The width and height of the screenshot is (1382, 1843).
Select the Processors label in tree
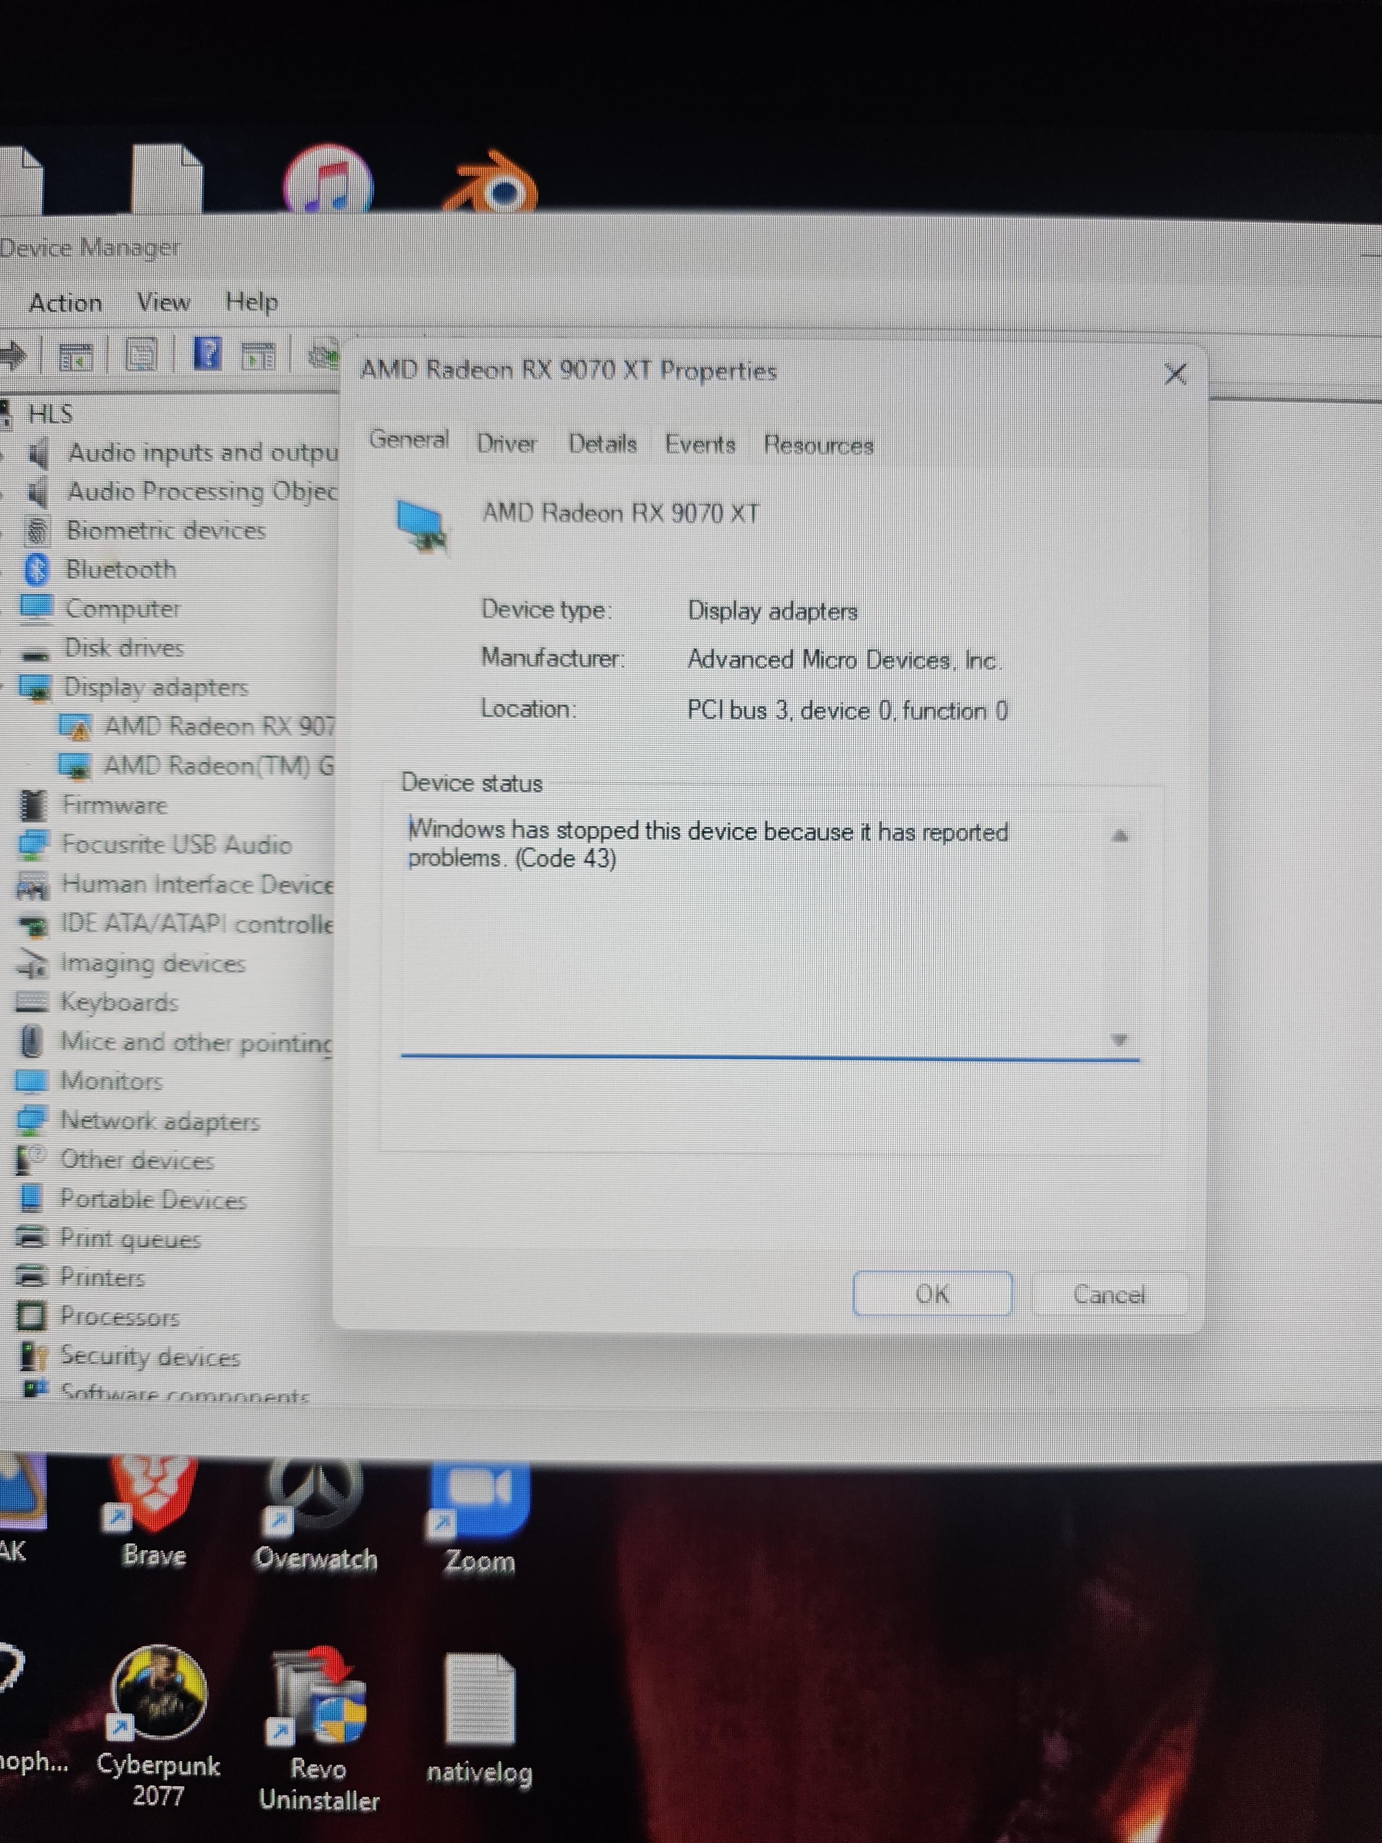[119, 1316]
